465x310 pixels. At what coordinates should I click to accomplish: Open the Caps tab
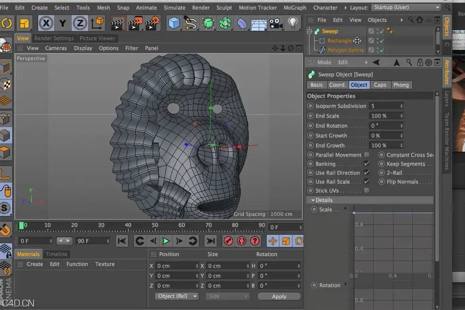[x=380, y=85]
